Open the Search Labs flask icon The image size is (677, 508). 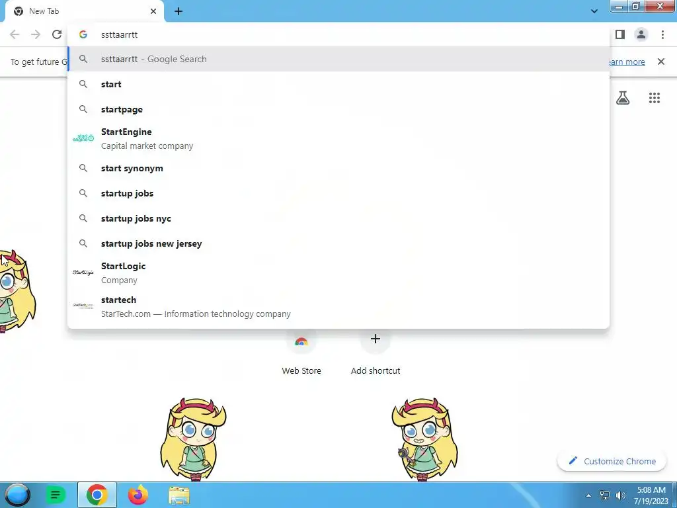[x=623, y=98]
